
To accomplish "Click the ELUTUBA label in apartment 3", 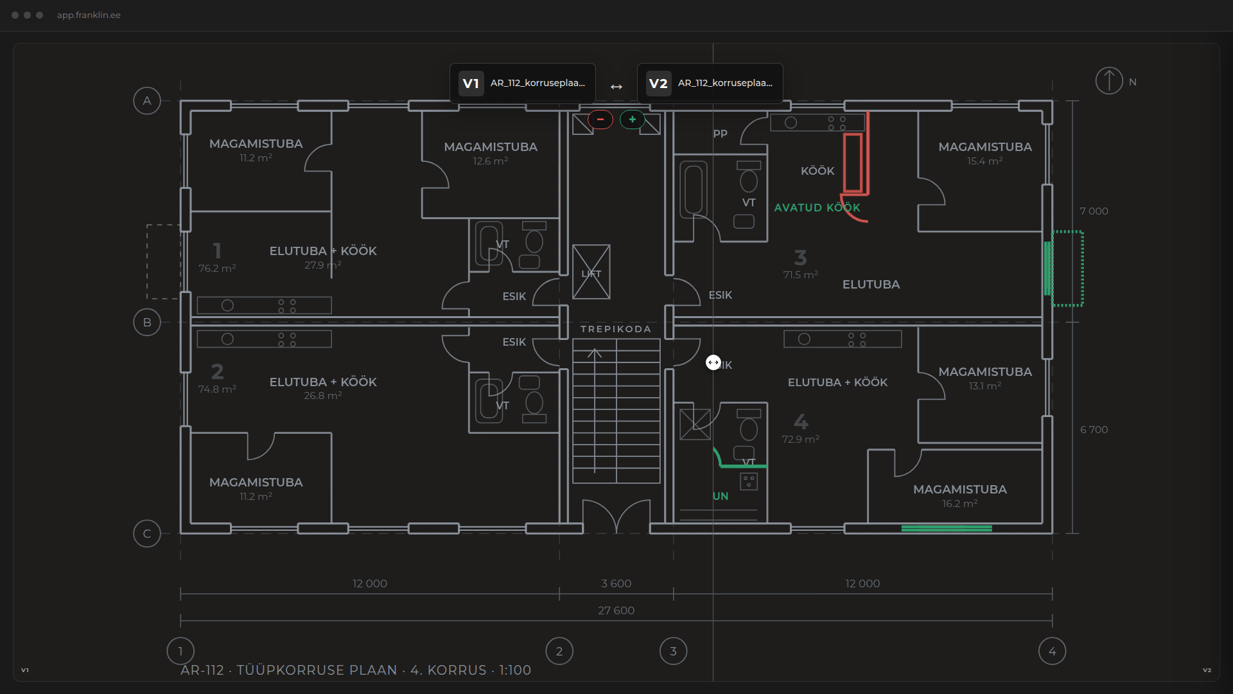I will [871, 285].
